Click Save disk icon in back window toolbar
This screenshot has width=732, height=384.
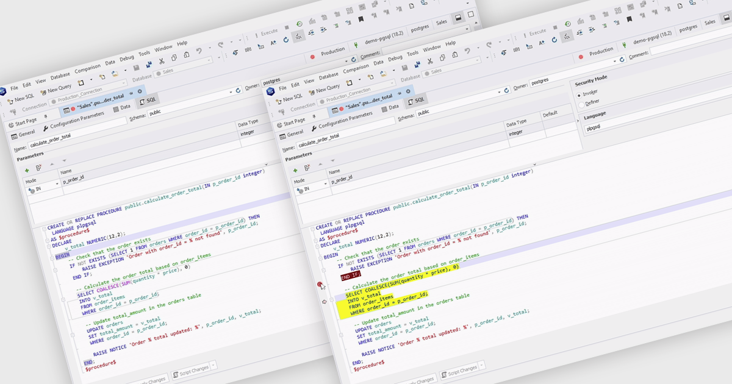tap(136, 68)
